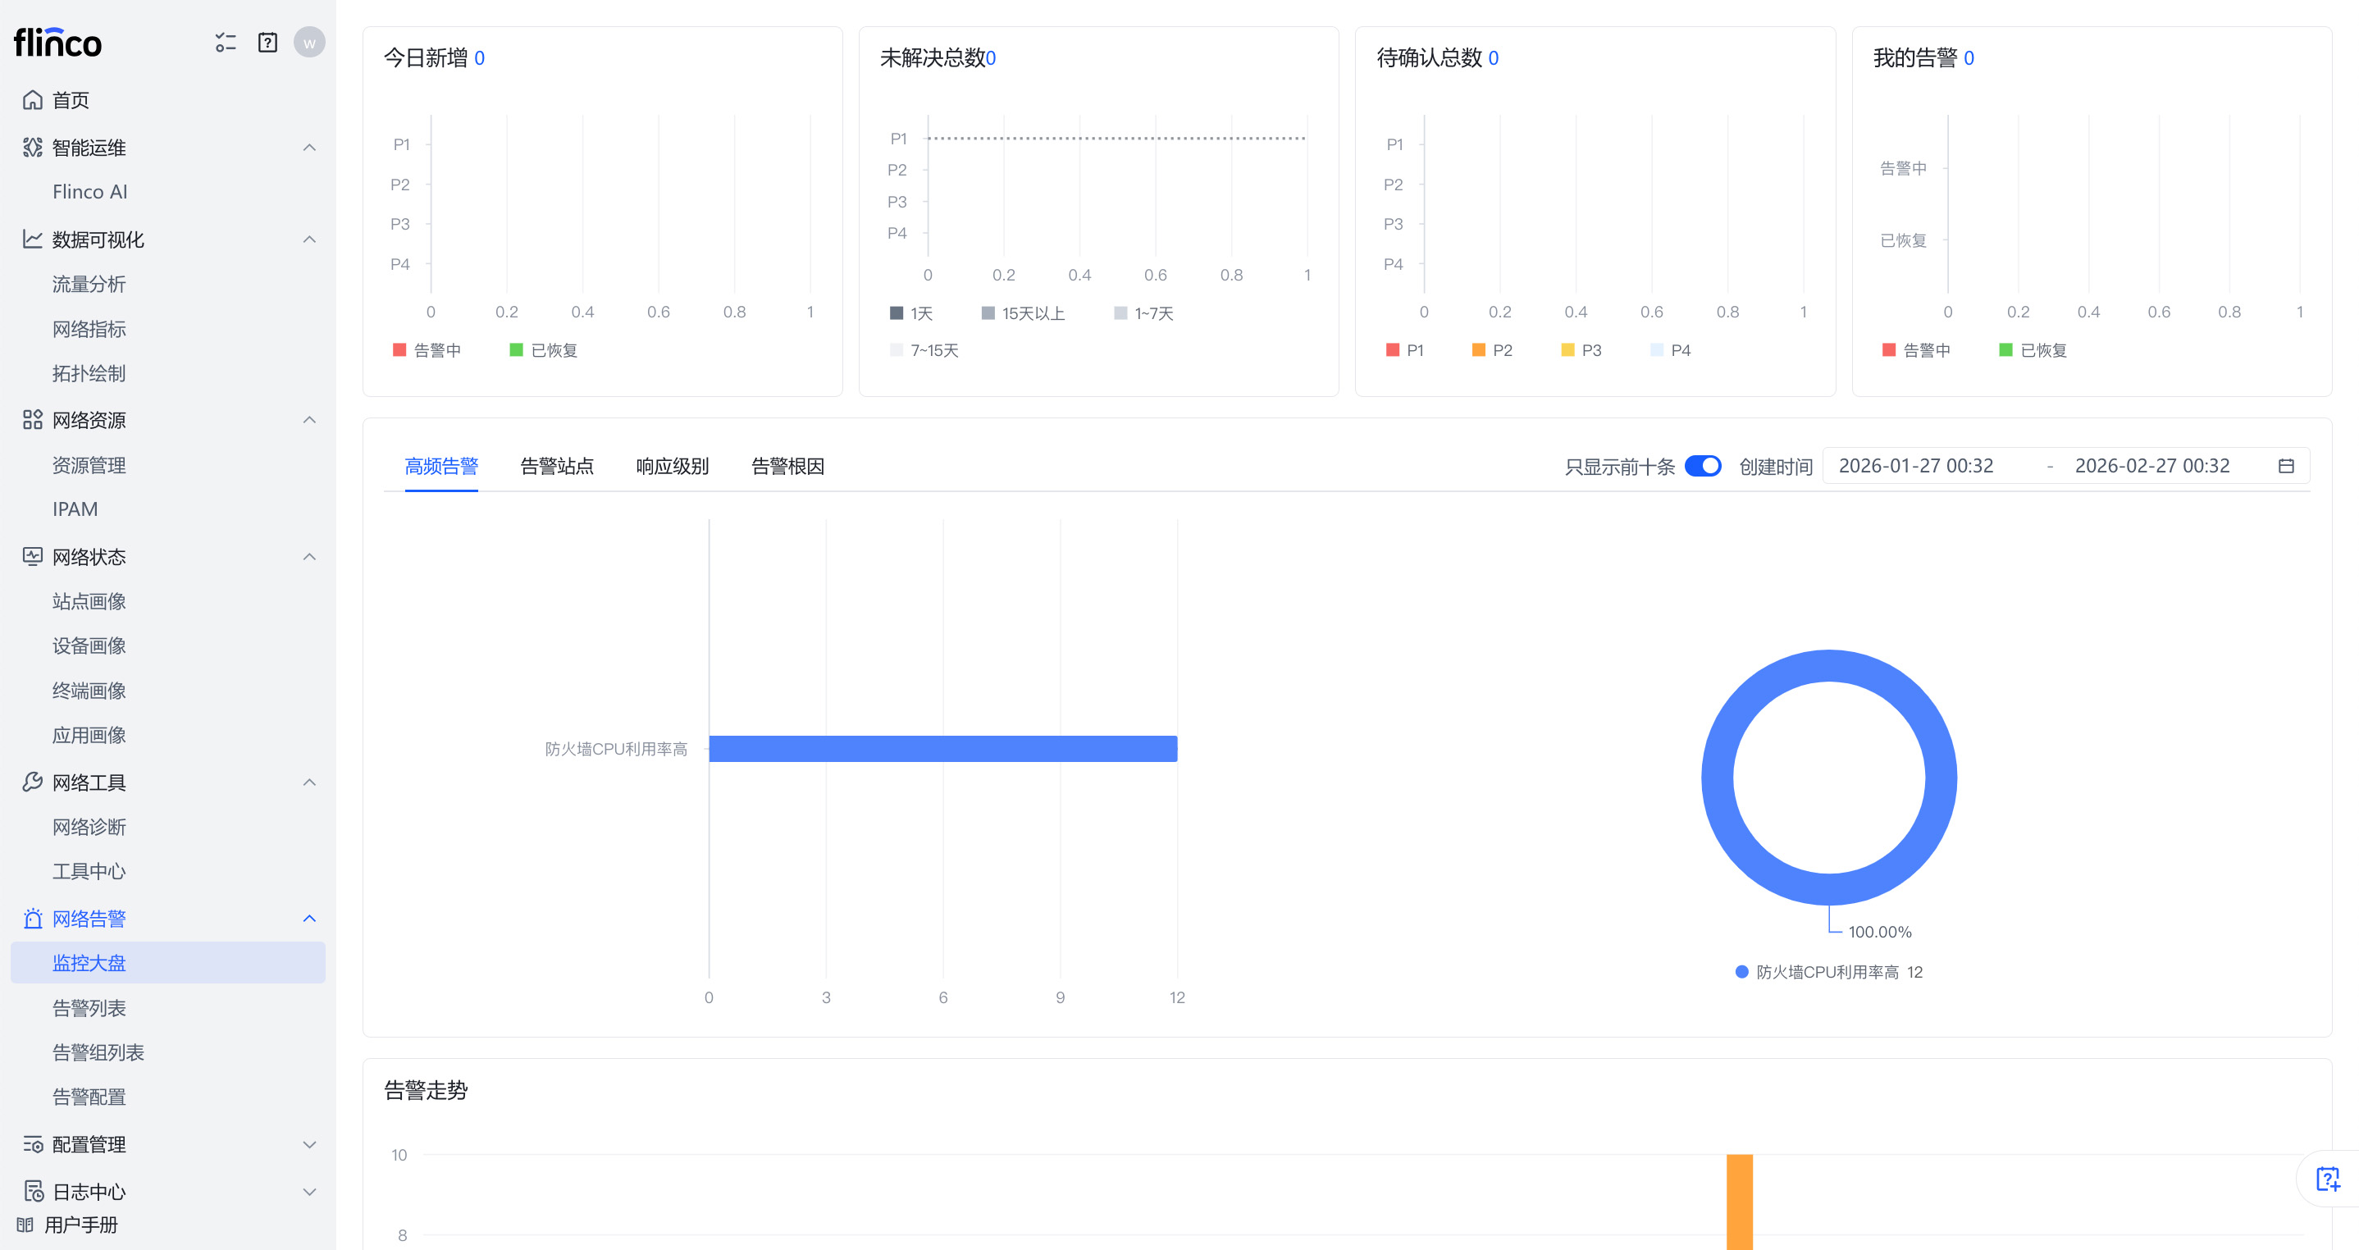Click the user avatar icon

[x=308, y=42]
